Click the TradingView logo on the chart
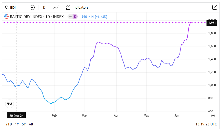 (x=10, y=104)
